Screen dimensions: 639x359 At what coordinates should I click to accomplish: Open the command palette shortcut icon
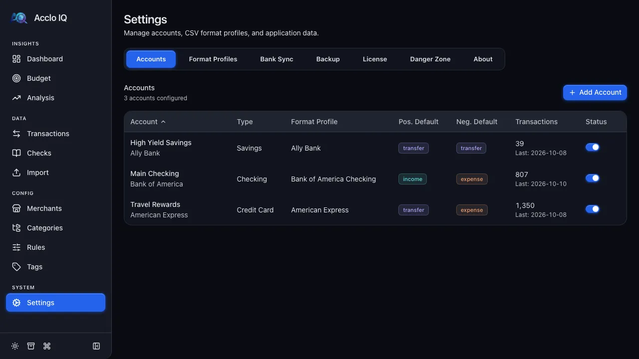pos(47,346)
